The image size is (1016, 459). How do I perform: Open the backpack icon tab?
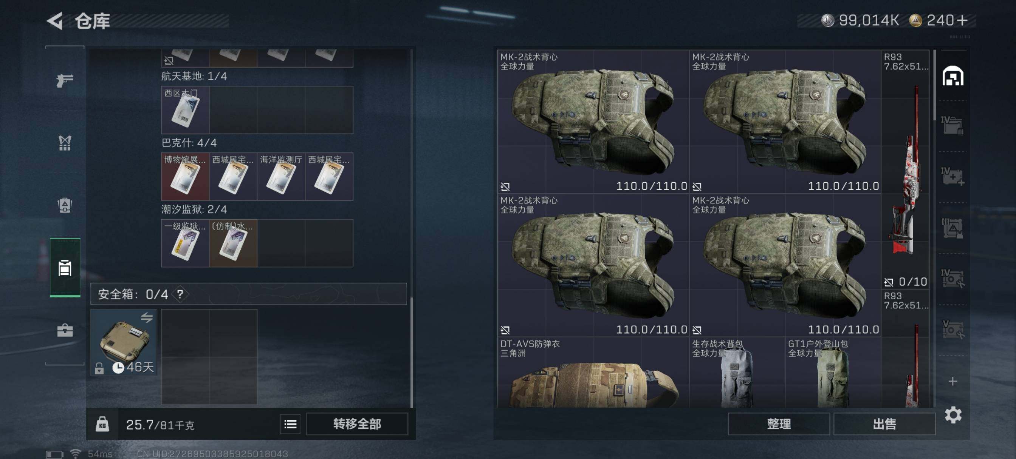65,205
